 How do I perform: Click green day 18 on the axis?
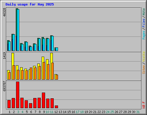point(82,112)
